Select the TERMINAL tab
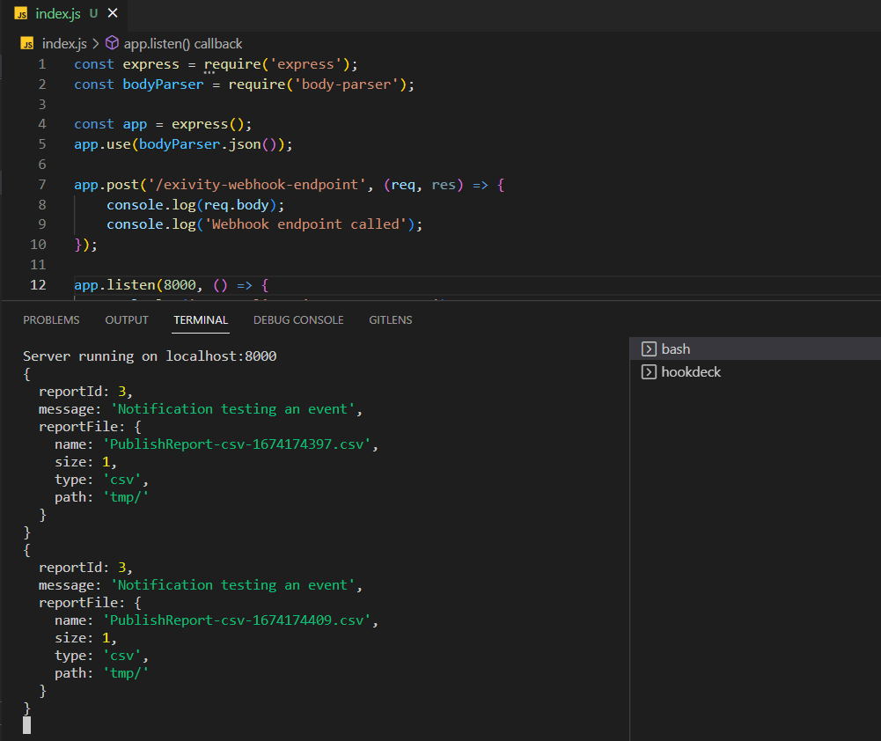This screenshot has height=741, width=881. coord(200,320)
